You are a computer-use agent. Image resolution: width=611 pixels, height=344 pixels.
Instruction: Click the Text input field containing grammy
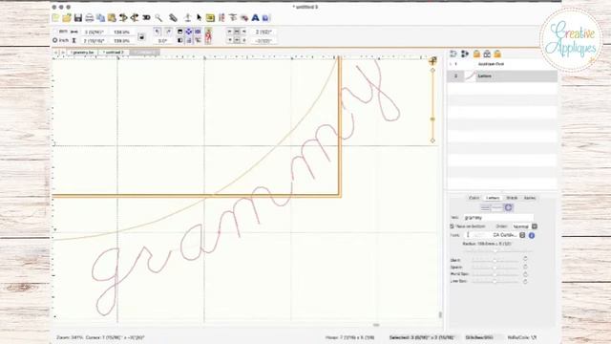[x=498, y=218]
